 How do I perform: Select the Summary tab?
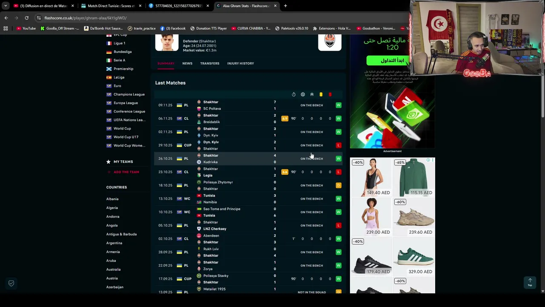166,64
